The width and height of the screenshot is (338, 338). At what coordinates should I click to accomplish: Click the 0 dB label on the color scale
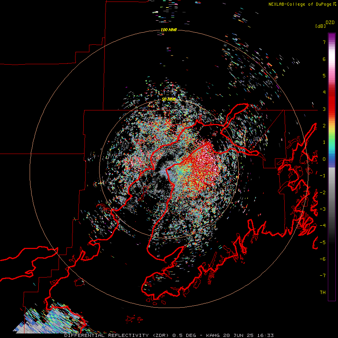(324, 159)
